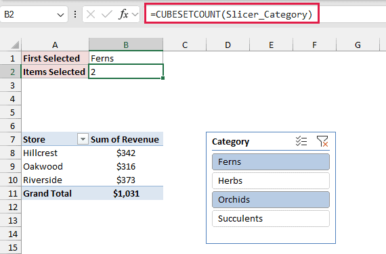Click cell B2 showing 2
This screenshot has height=254, width=386.
pyautogui.click(x=126, y=72)
